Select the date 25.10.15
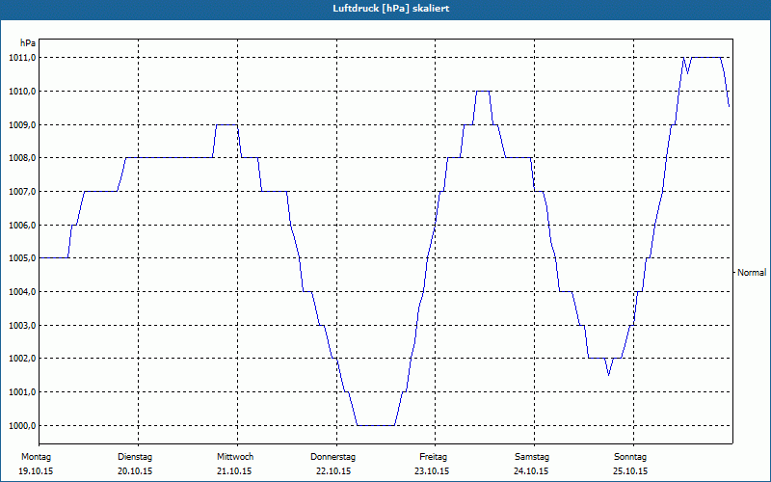Viewport: 771px width, 482px height. [x=630, y=471]
